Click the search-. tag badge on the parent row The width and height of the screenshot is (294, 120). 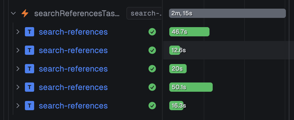pos(144,13)
